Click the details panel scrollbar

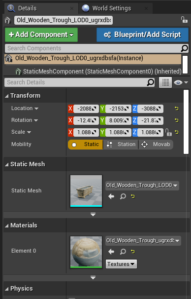pyautogui.click(x=186, y=122)
